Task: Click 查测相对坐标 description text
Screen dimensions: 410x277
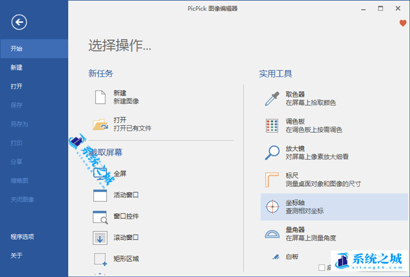Action: (x=305, y=211)
